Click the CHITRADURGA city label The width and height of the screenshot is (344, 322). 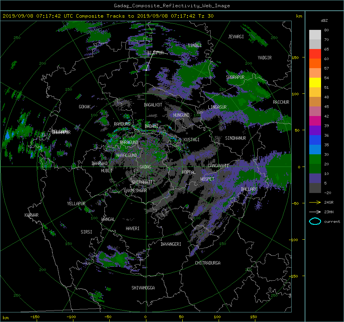(208, 263)
